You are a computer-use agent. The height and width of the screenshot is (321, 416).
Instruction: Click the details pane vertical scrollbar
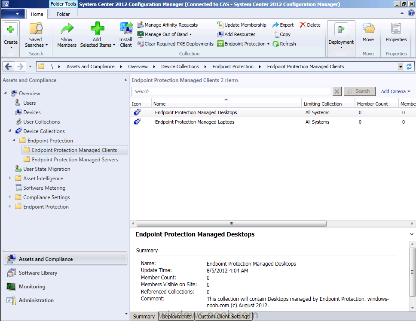(x=412, y=272)
